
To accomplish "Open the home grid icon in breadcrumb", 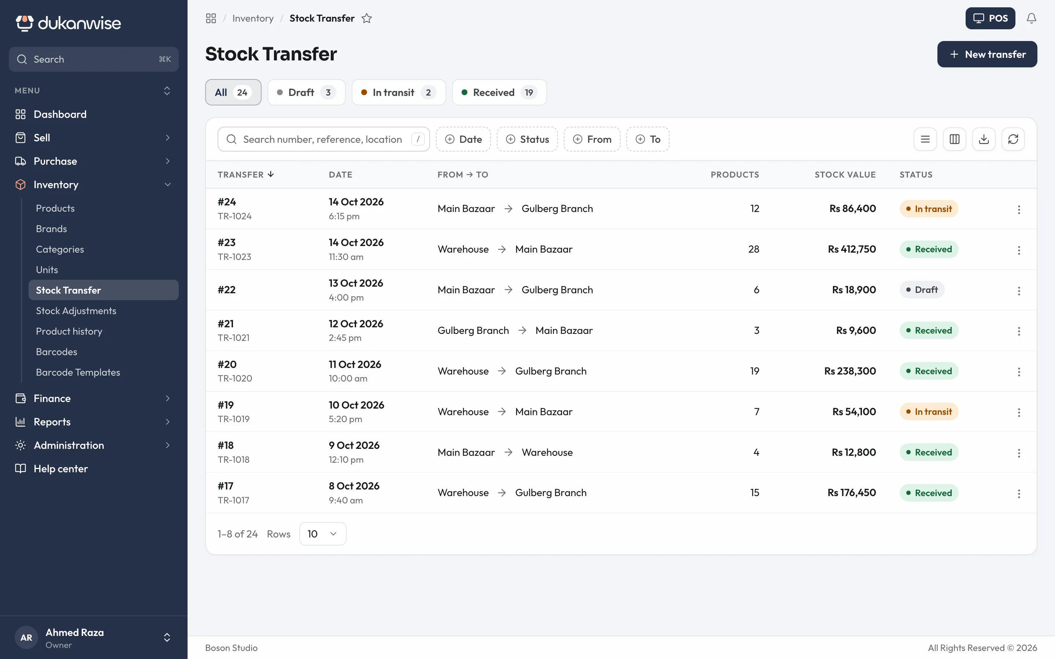I will (211, 18).
